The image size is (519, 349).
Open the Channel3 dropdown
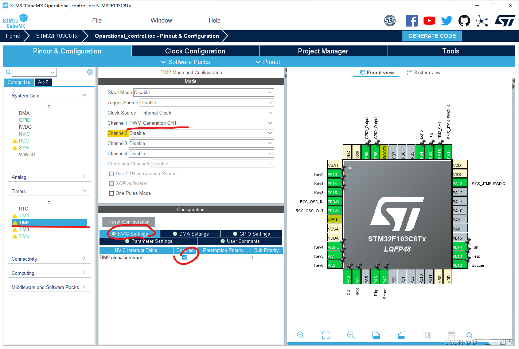[x=201, y=144]
